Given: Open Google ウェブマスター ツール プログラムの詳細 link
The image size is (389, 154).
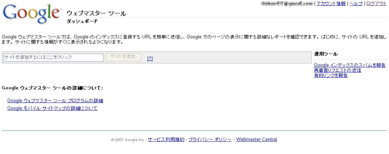Looking at the screenshot, I should tap(55, 101).
